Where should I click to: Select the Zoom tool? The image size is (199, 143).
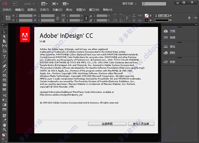coord(4,129)
